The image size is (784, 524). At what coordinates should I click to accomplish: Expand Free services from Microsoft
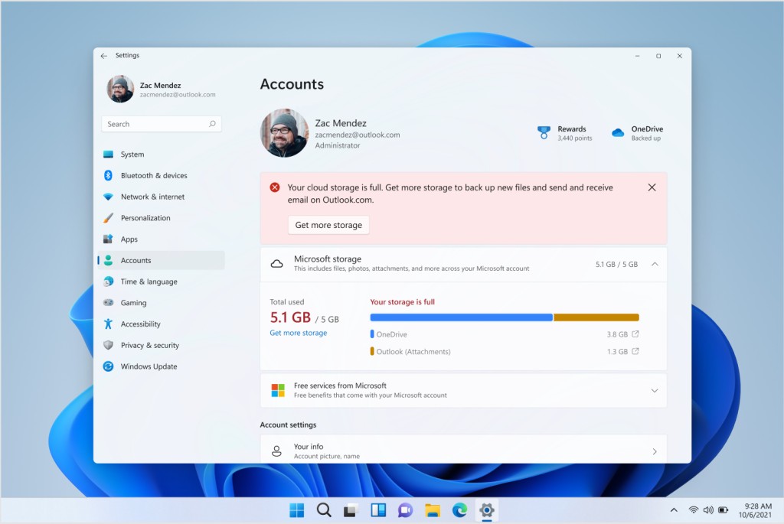(x=655, y=390)
